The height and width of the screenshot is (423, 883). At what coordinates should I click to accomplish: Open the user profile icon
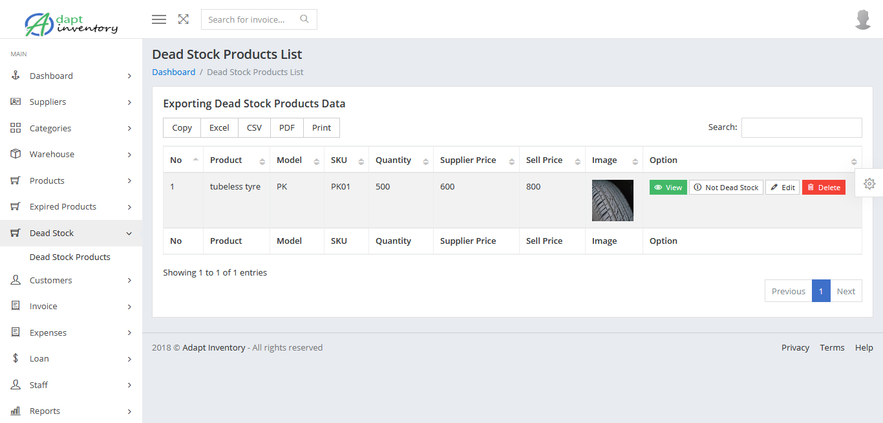862,19
